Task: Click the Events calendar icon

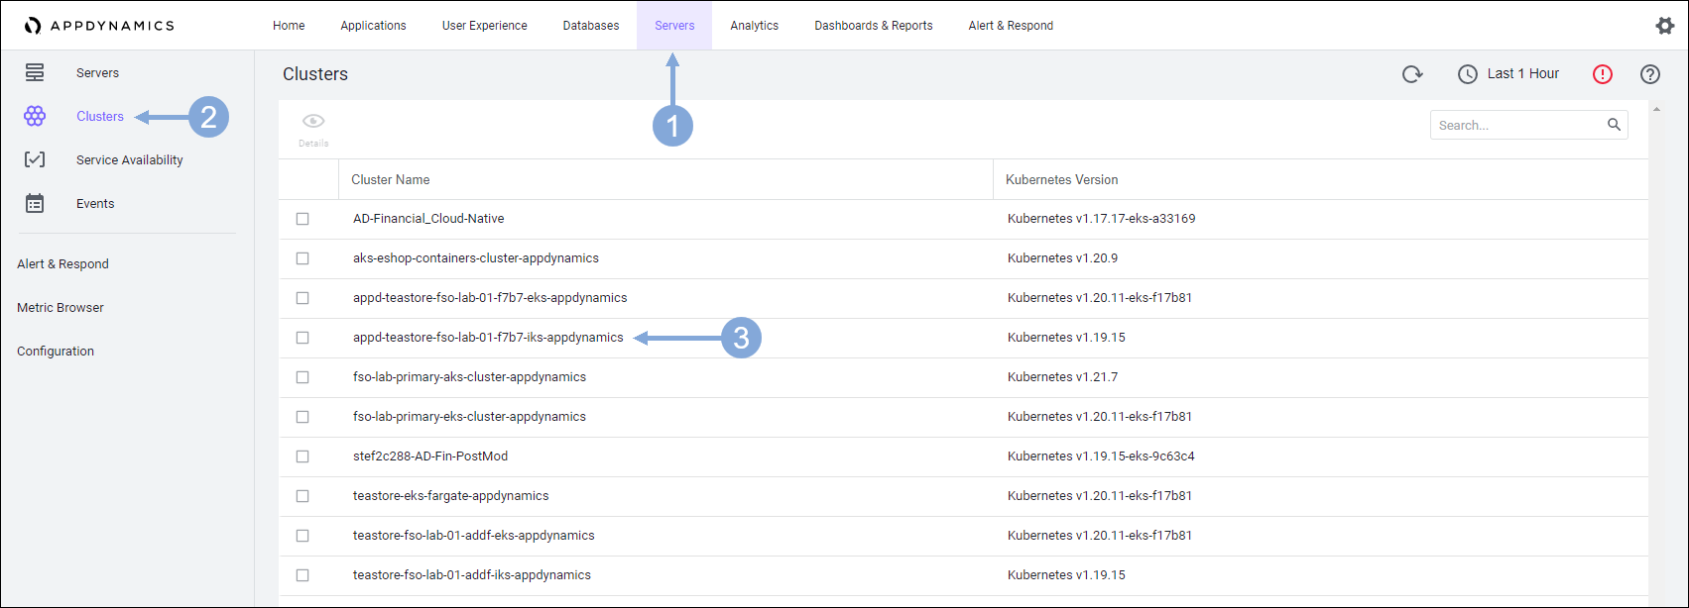Action: [35, 204]
